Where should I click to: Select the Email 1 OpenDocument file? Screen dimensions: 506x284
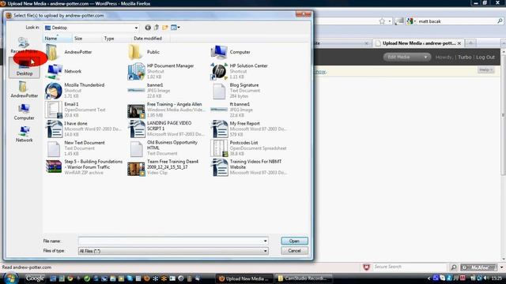(54, 110)
